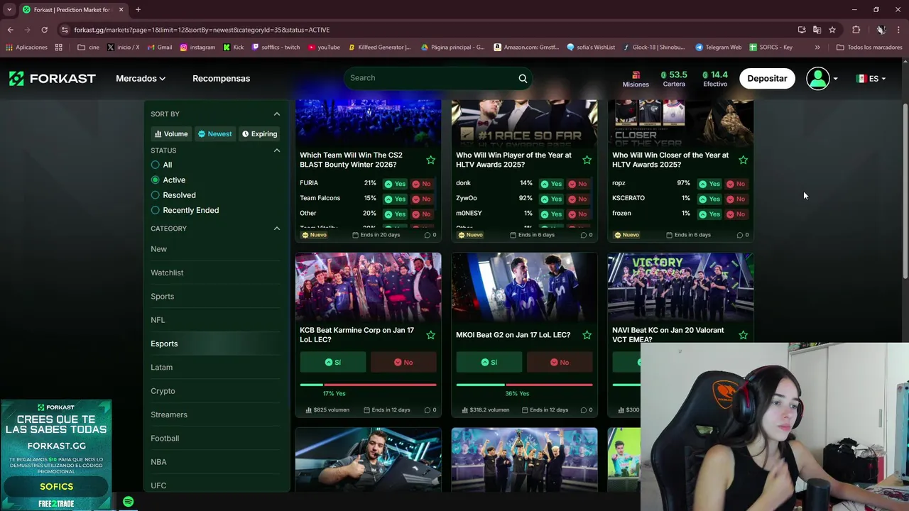Click Sí on KCB Beat Karmine Corp

click(332, 362)
